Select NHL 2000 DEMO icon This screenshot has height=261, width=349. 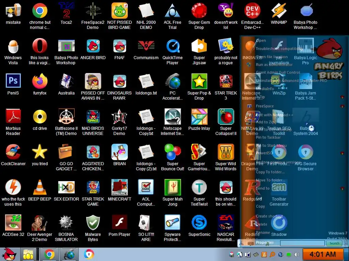[x=146, y=11]
